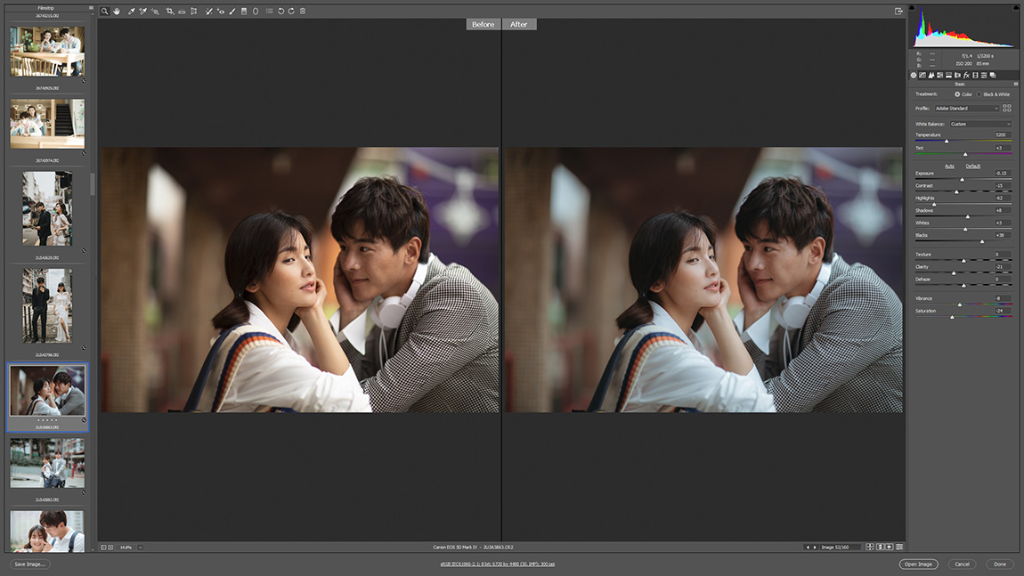The image size is (1024, 576).
Task: Click the Done button
Action: coord(1000,564)
